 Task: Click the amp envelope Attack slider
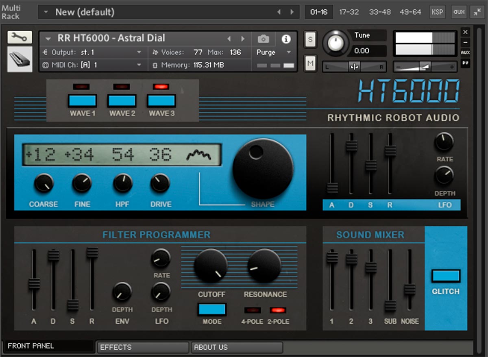pyautogui.click(x=332, y=188)
